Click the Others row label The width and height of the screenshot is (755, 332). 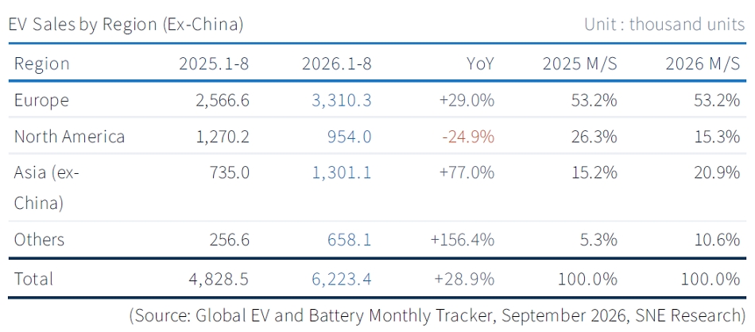(39, 239)
